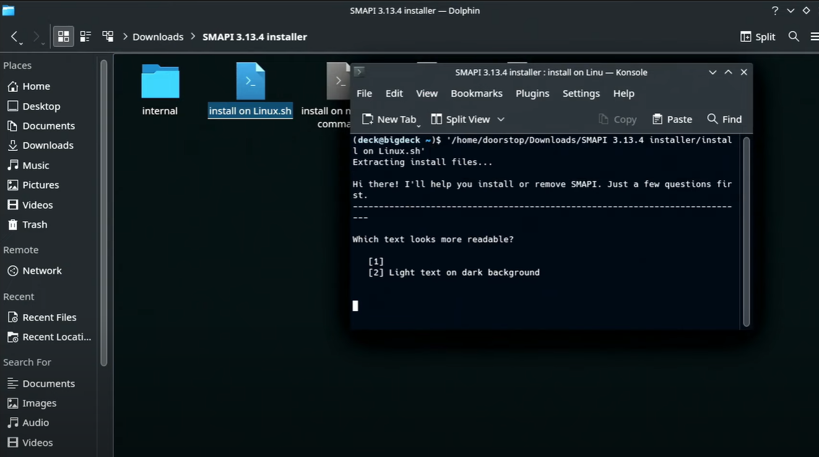This screenshot has height=457, width=819.
Task: Expand the Konsole toolbar overflow chevron
Action: pos(501,119)
